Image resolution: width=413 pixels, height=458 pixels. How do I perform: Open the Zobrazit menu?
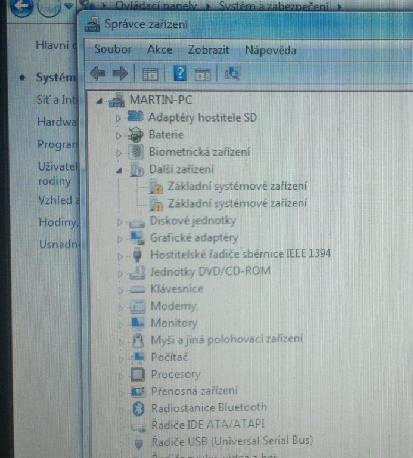click(209, 50)
